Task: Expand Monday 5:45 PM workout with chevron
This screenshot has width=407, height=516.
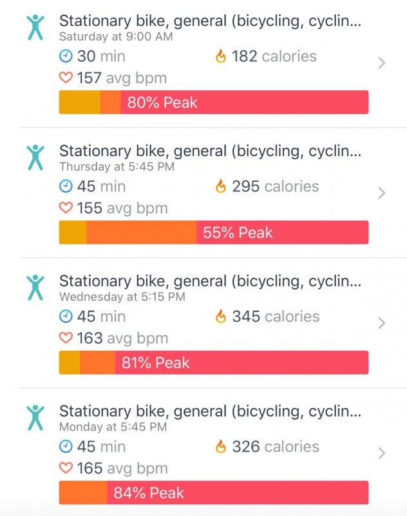Action: pos(381,453)
